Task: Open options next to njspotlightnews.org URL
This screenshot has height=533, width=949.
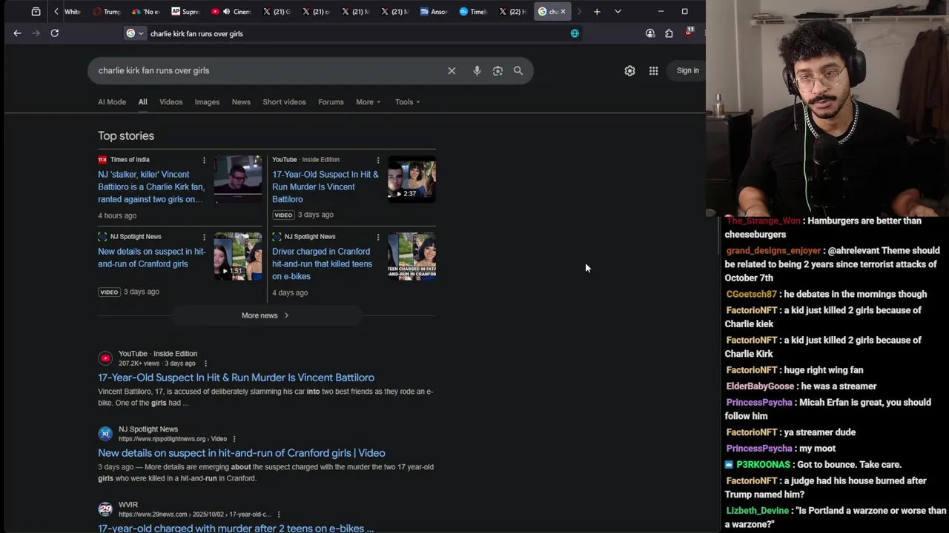Action: pyautogui.click(x=234, y=439)
